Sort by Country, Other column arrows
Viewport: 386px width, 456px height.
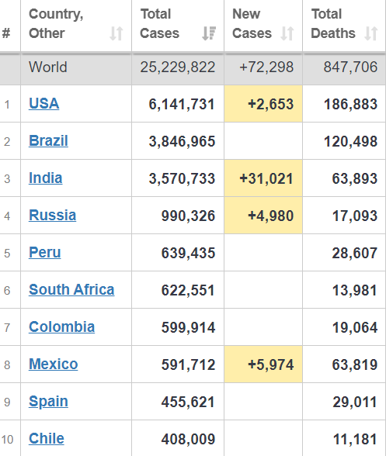pos(116,33)
